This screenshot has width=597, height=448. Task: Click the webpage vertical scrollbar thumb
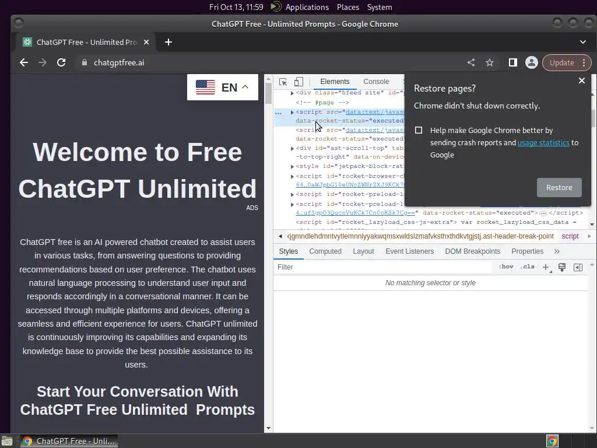[268, 93]
